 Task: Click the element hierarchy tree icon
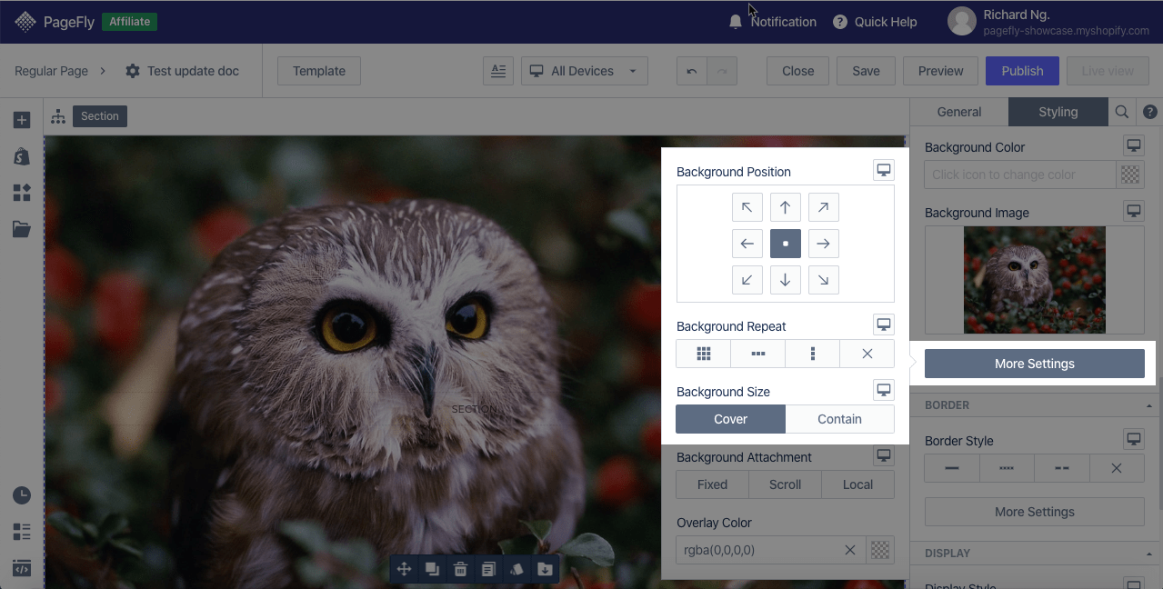click(58, 116)
